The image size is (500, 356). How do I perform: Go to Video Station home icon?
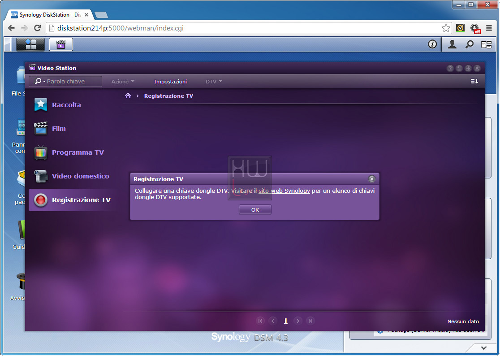(128, 96)
